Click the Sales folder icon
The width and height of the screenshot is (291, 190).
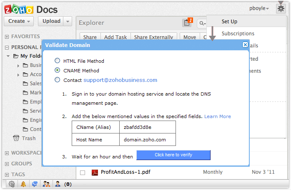pos(25,84)
